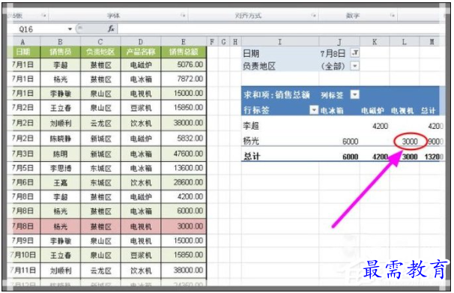Open the 字体 group dialog launcher
This screenshot has height=293, width=454.
183,15
